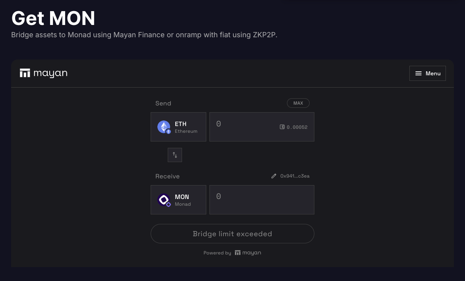Click the pencil icon to edit address
This screenshot has height=281, width=465.
point(273,176)
